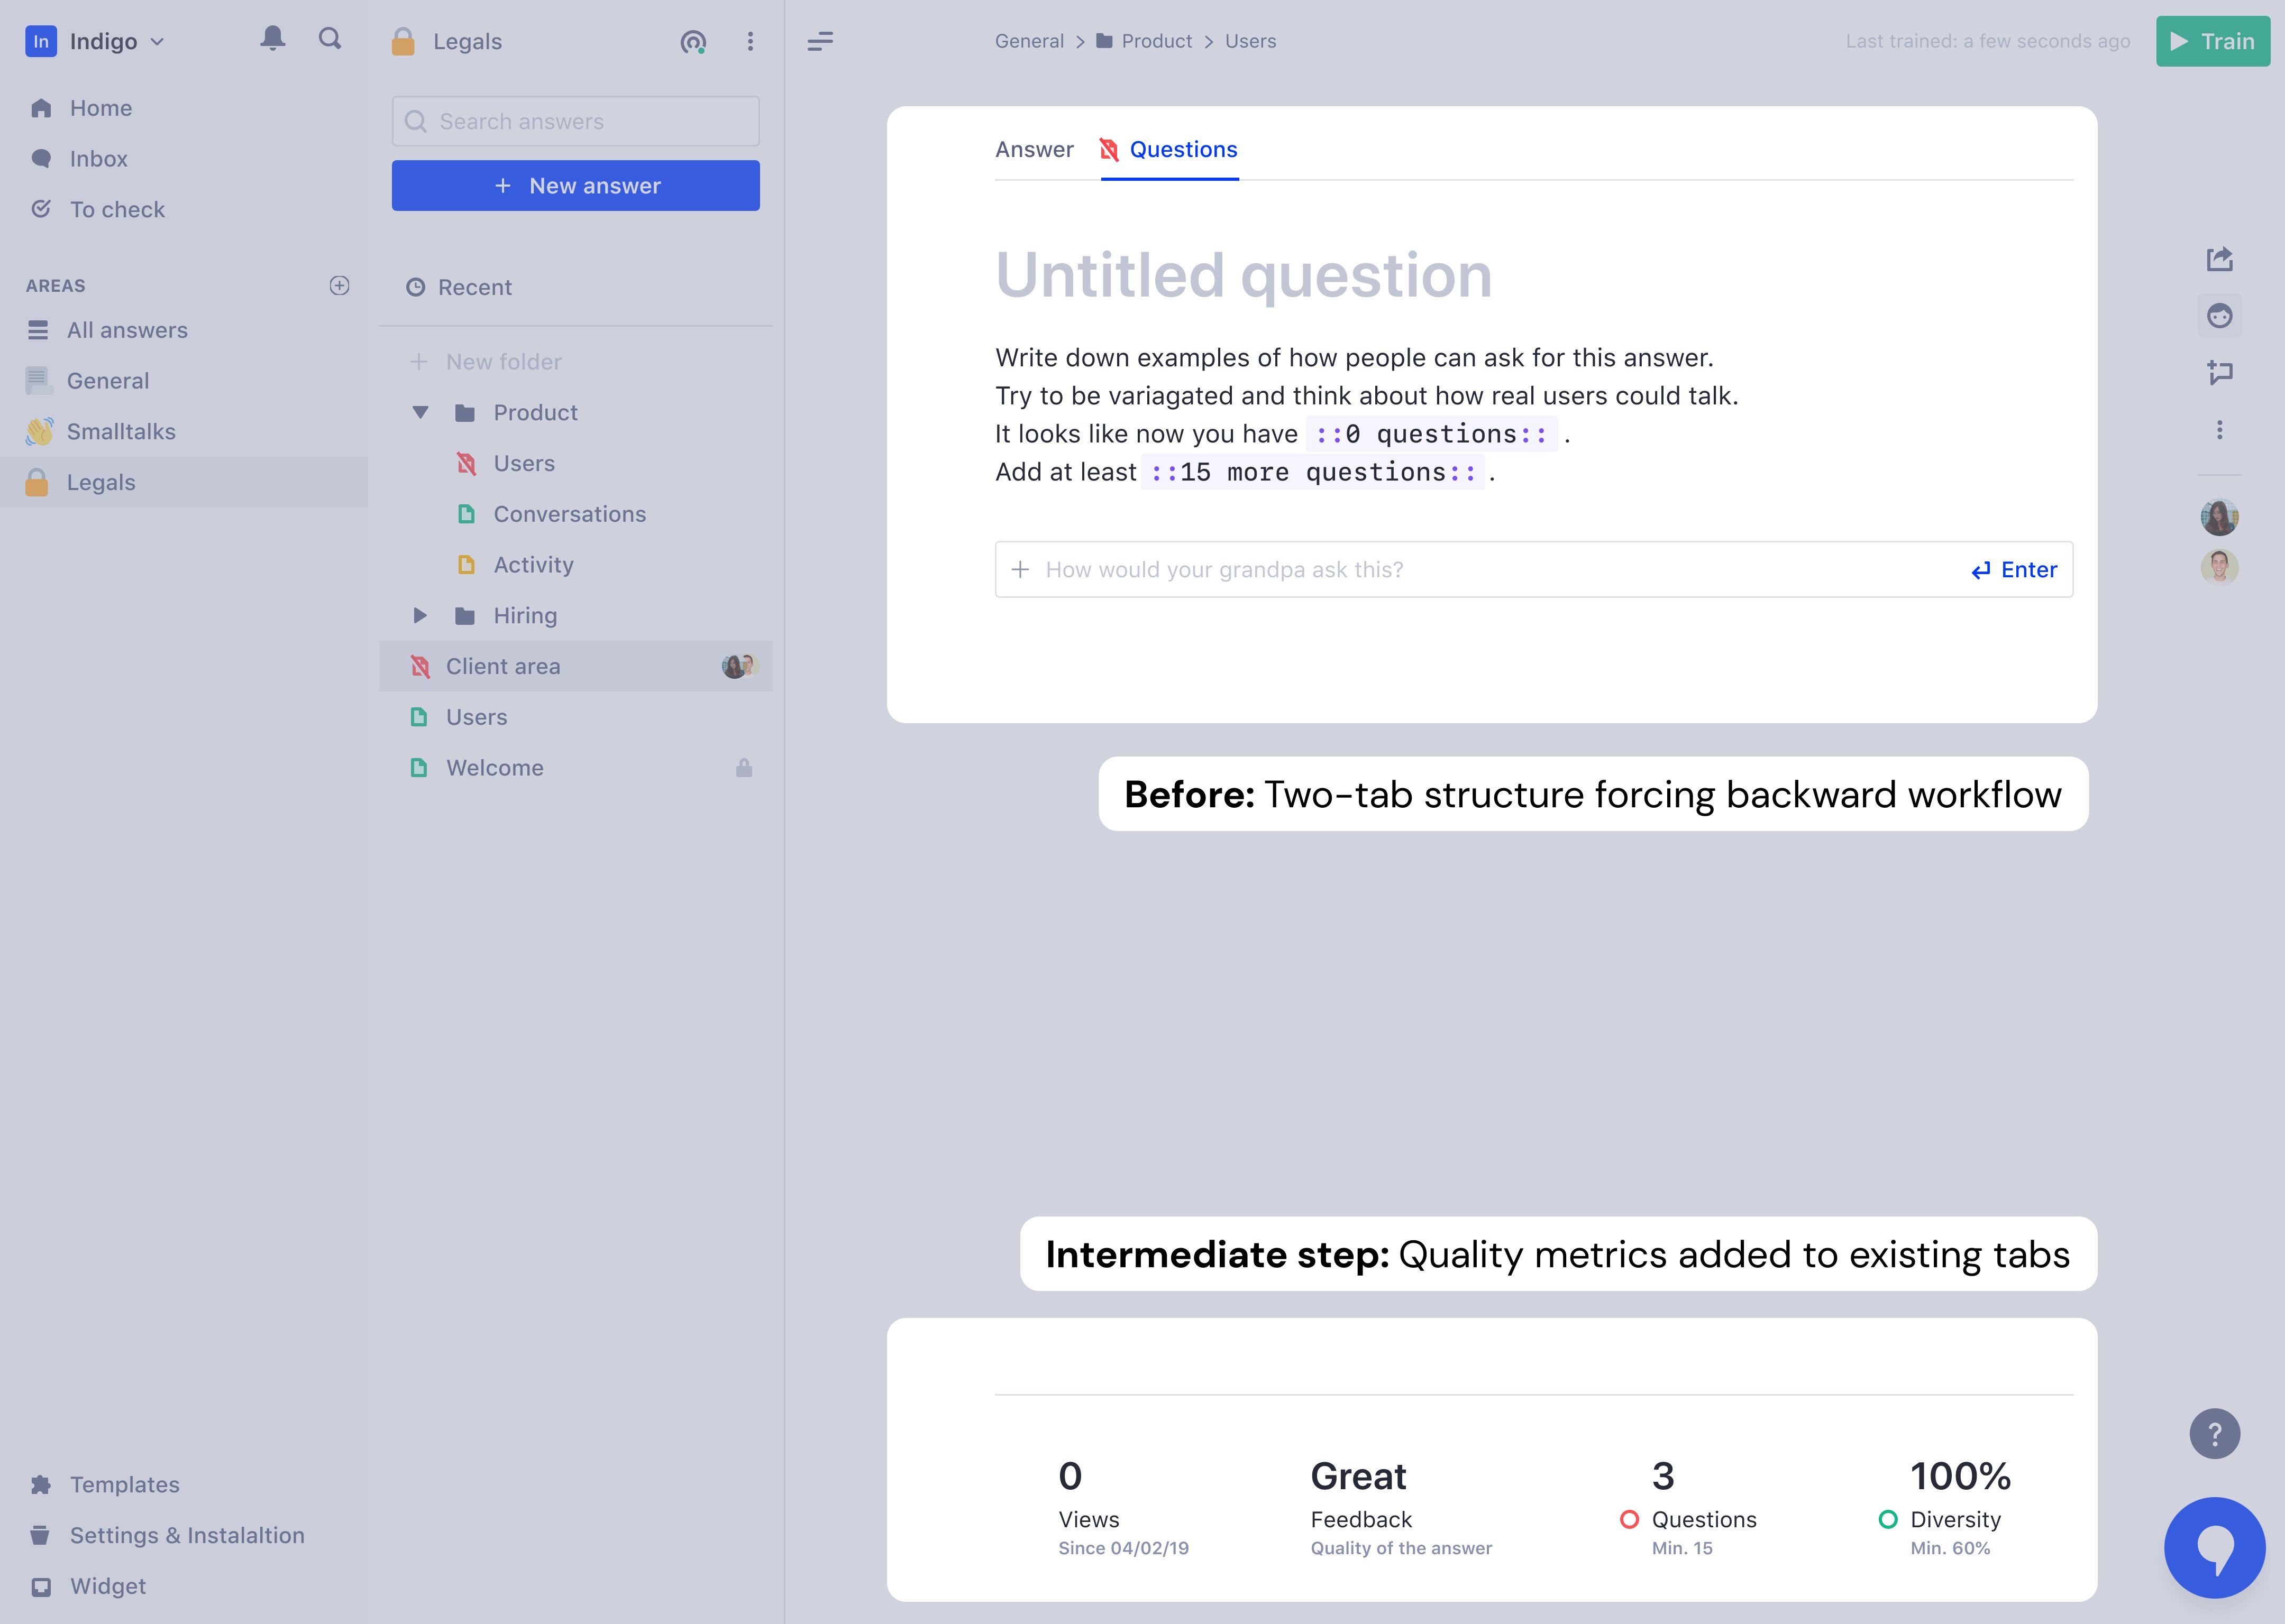The image size is (2285, 1624).
Task: Add a new area with plus icon
Action: tap(339, 286)
